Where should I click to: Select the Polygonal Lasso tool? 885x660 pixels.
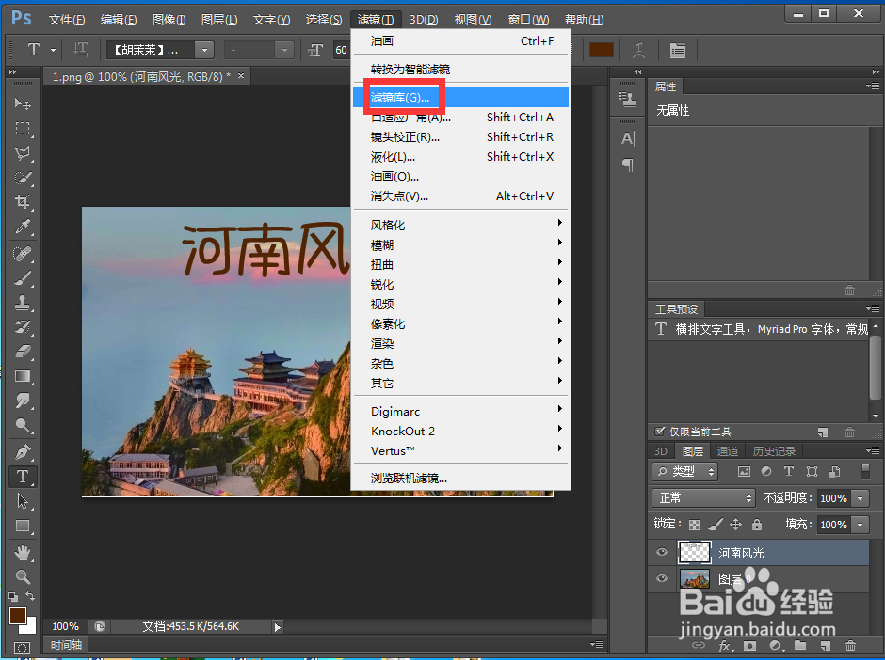[x=23, y=152]
